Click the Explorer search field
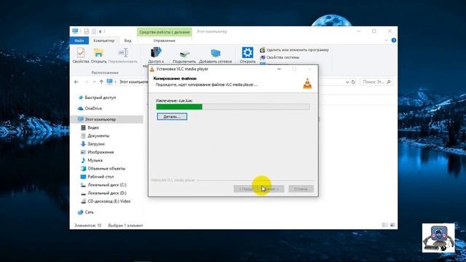This screenshot has width=466, height=262. click(x=376, y=82)
